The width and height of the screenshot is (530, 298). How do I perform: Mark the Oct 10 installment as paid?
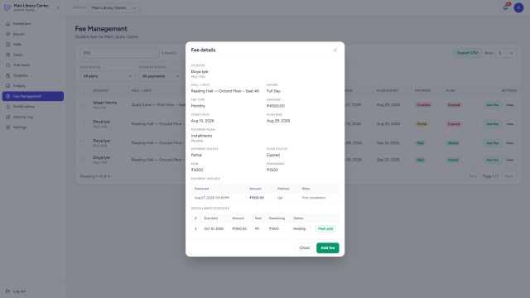tap(325, 228)
